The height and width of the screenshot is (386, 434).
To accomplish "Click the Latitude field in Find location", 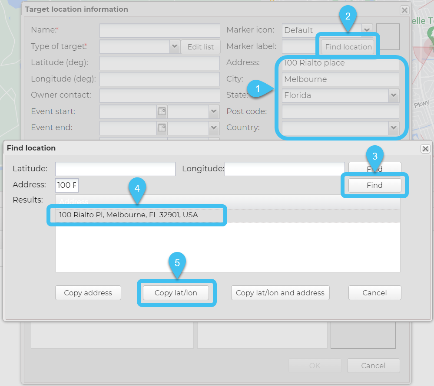I will (x=115, y=169).
